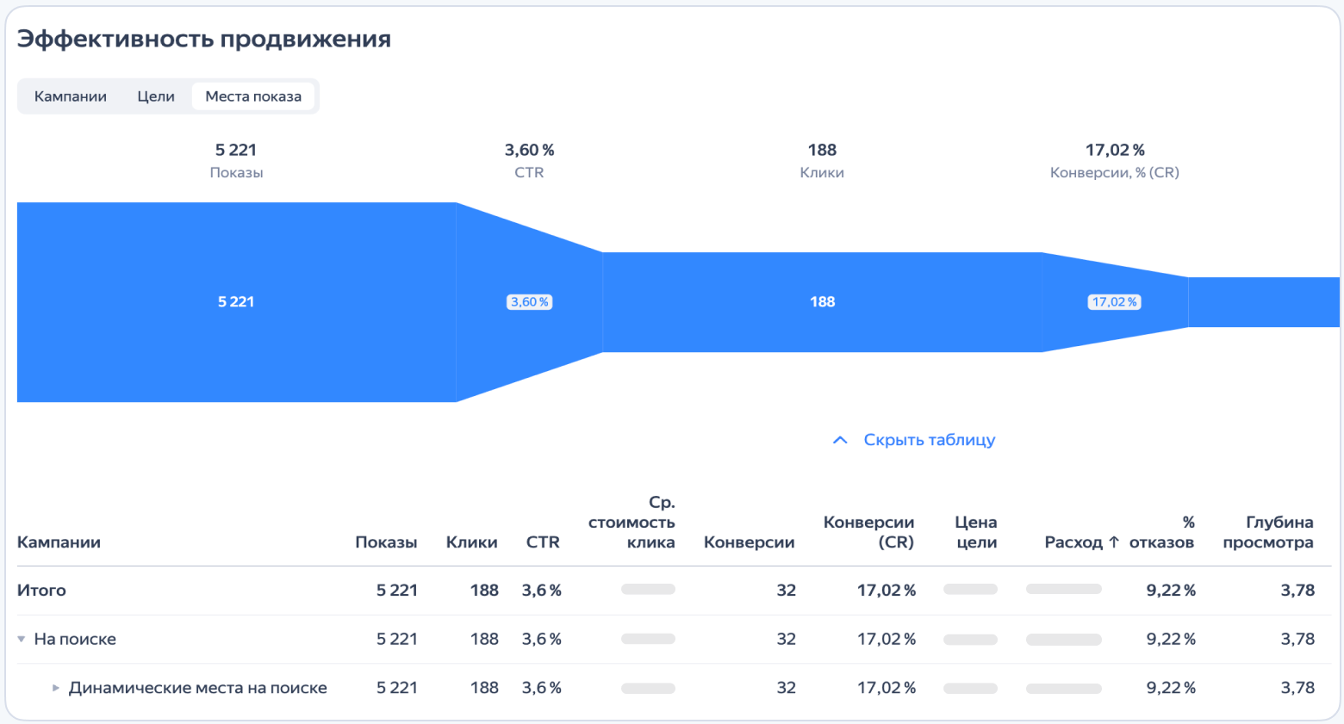
Task: Sort by Цена цели column header
Action: pos(975,532)
